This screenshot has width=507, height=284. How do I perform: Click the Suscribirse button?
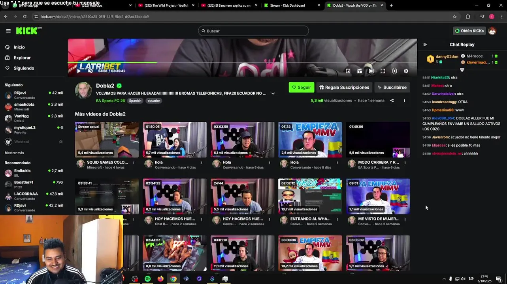[x=392, y=87]
